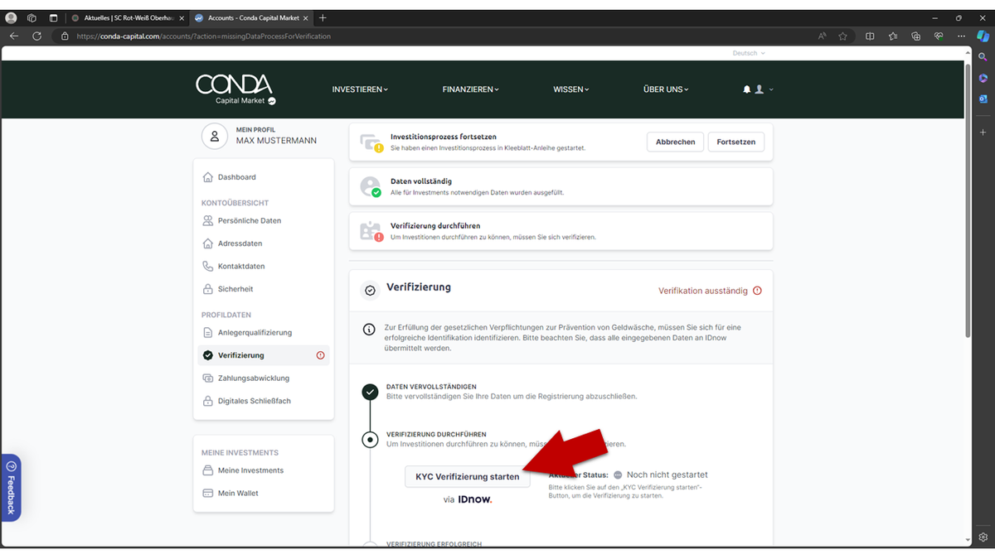Open the Feedback side tab

click(11, 487)
